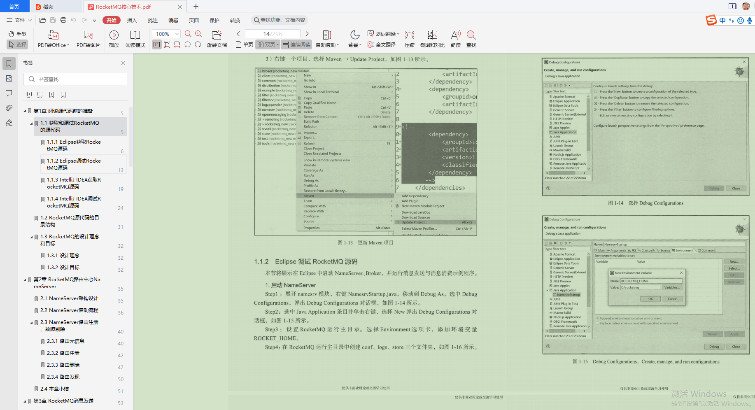Open comments panel in sidebar
This screenshot has width=755, height=410.
[x=9, y=93]
